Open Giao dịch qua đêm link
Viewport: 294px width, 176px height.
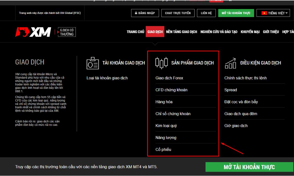241,114
